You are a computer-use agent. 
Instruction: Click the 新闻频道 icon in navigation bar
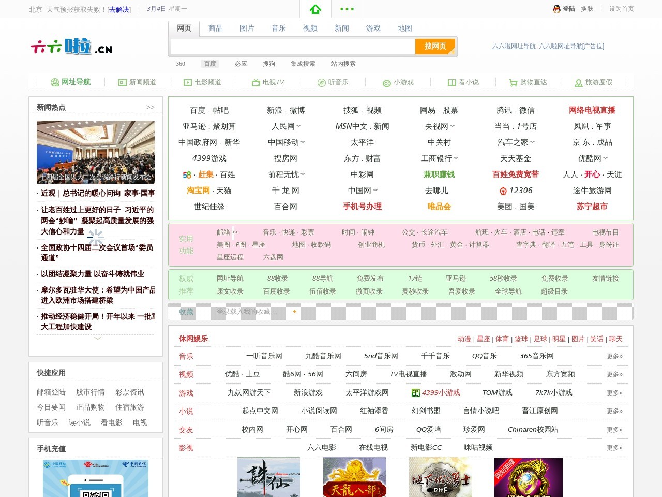(123, 82)
